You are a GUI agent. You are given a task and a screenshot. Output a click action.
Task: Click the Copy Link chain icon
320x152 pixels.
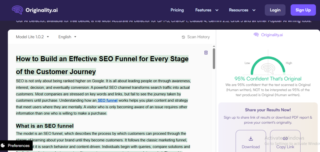pos(285,139)
